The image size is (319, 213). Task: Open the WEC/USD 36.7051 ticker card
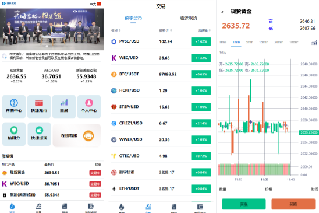coord(51,76)
